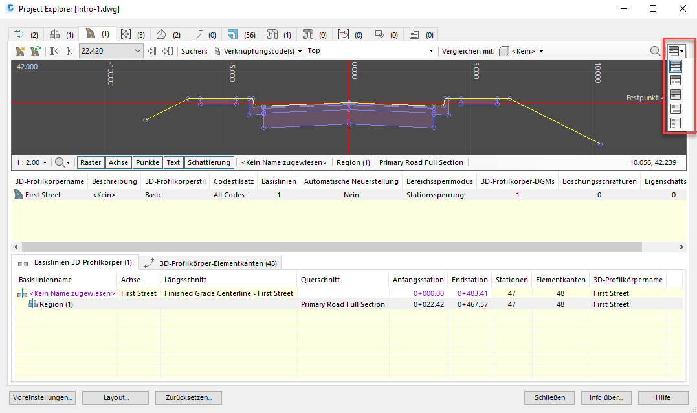Image resolution: width=697 pixels, height=413 pixels.
Task: Click the Zurücksetzen... button
Action: tap(188, 397)
